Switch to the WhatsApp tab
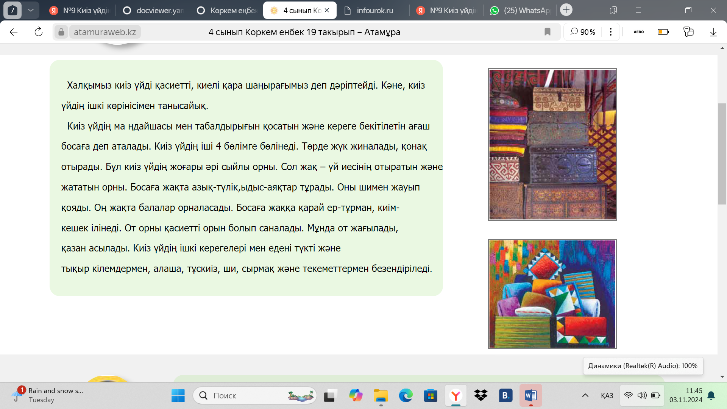Screen dimensions: 727x409 [521, 11]
